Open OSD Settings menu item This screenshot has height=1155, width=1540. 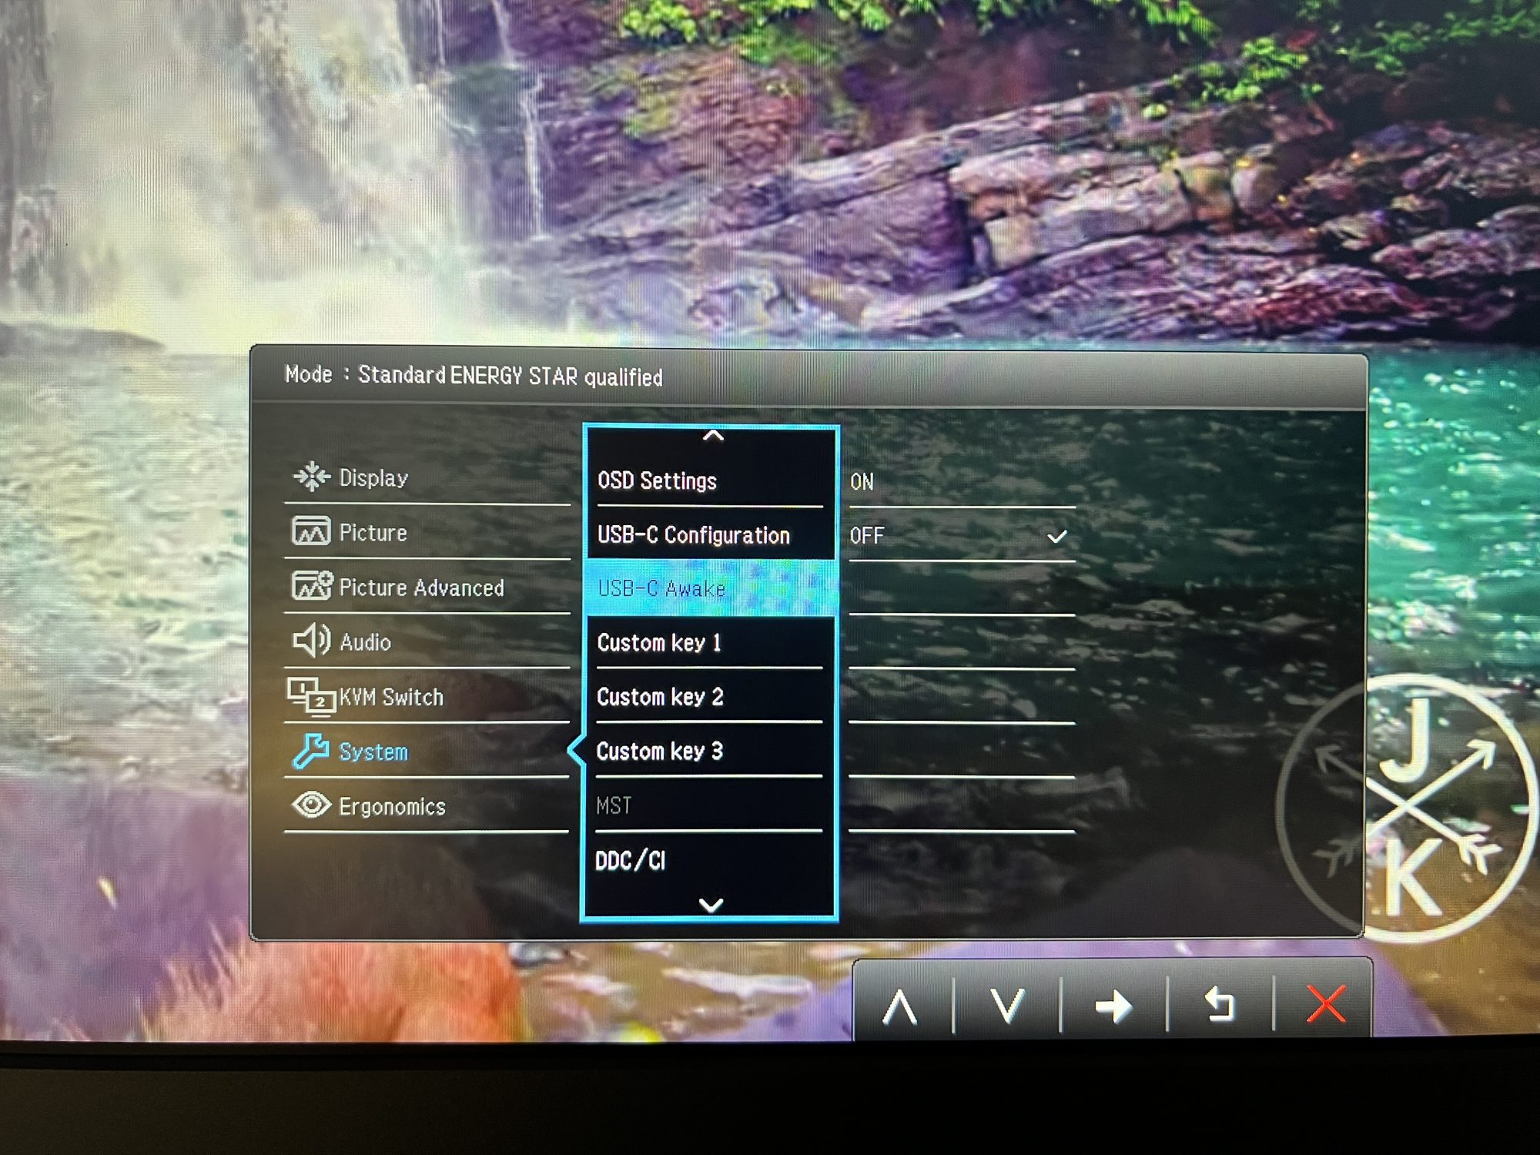[657, 481]
